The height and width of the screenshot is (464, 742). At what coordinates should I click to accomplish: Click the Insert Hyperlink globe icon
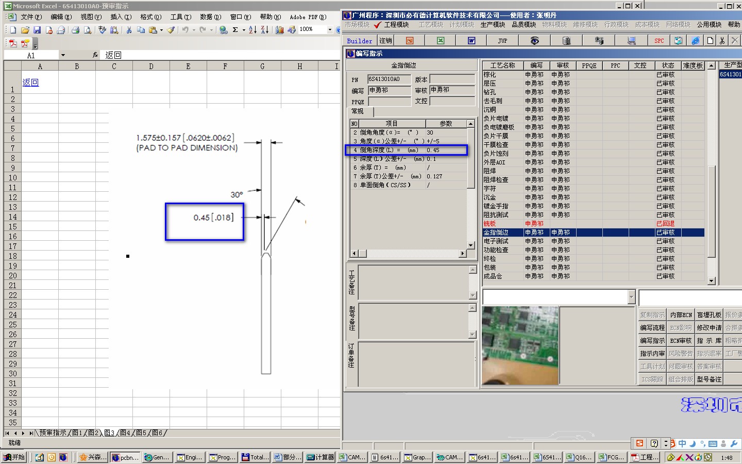pyautogui.click(x=223, y=30)
